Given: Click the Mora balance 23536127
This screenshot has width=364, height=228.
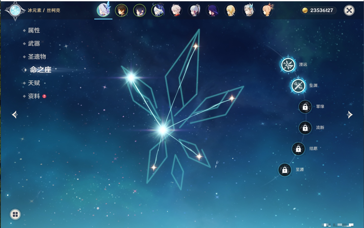Looking at the screenshot, I should (x=318, y=10).
